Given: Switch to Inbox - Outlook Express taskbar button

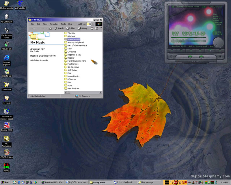Looking at the screenshot, I should pos(125,182).
